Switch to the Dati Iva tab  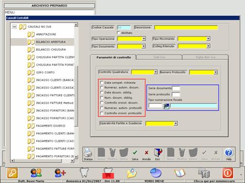159,57
